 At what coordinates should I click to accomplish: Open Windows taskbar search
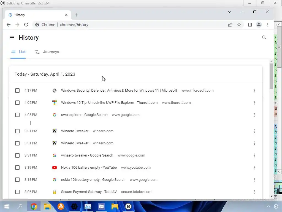[x=20, y=206]
